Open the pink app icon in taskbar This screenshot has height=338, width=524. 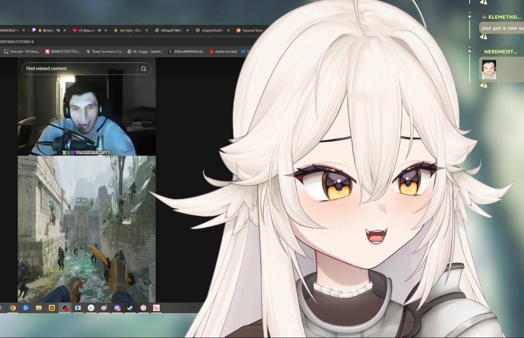click(x=156, y=308)
